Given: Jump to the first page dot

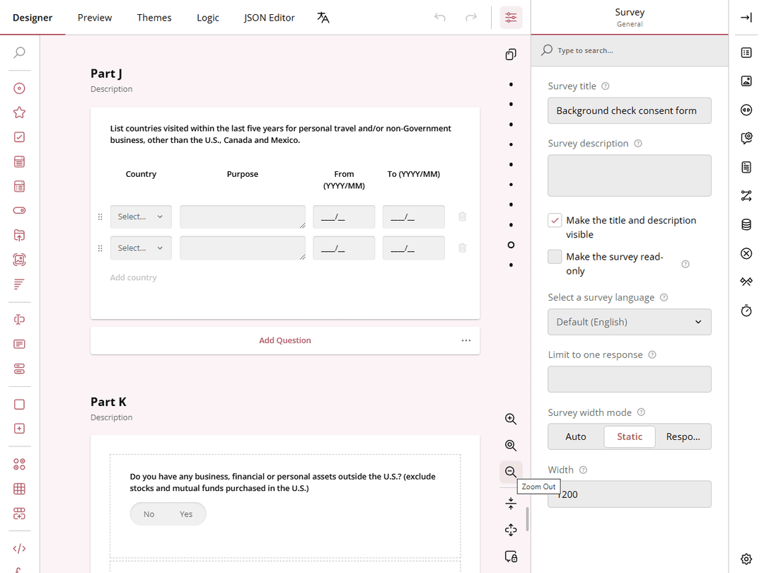Looking at the screenshot, I should tap(511, 85).
